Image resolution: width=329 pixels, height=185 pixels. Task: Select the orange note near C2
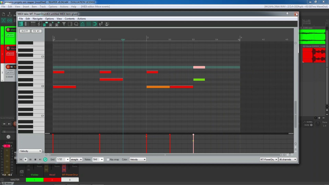158,87
